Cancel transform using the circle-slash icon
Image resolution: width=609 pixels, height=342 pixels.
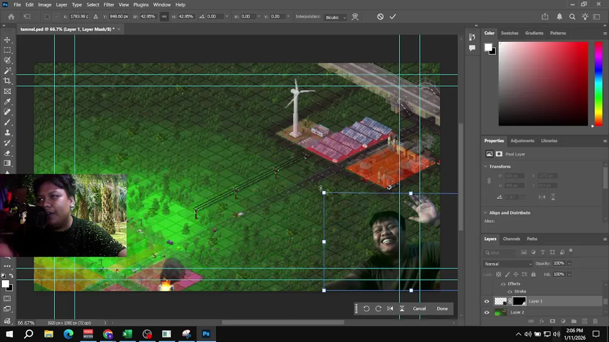click(x=380, y=17)
